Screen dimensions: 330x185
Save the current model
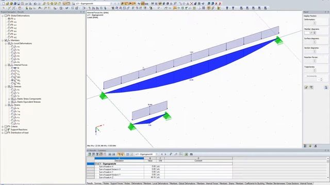click(x=19, y=4)
